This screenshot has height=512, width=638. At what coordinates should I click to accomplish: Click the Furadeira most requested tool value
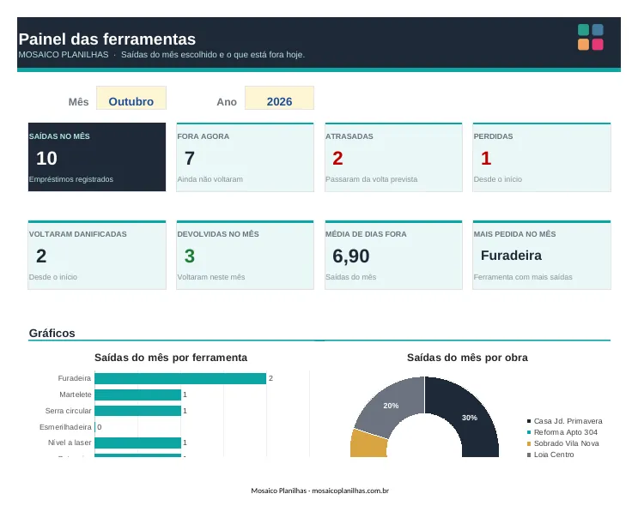511,256
